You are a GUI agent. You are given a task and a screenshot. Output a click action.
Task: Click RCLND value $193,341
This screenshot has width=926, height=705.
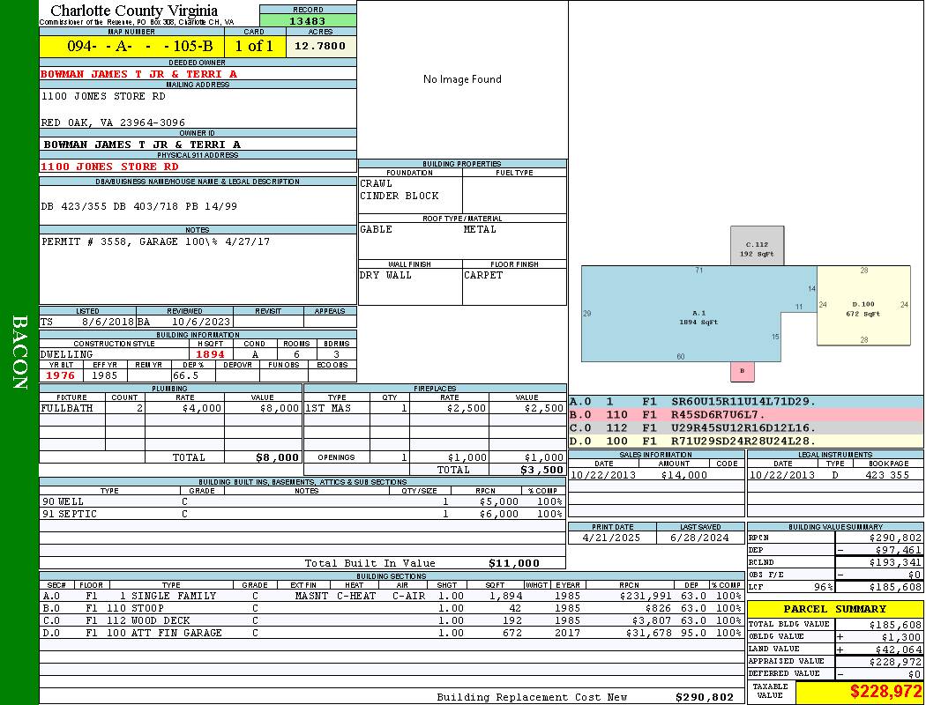(895, 562)
